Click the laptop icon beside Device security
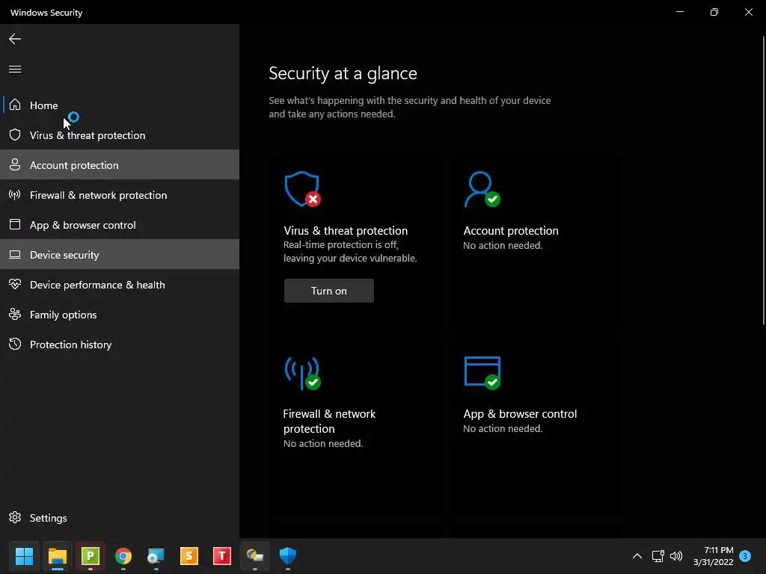Image resolution: width=766 pixels, height=574 pixels. click(15, 254)
